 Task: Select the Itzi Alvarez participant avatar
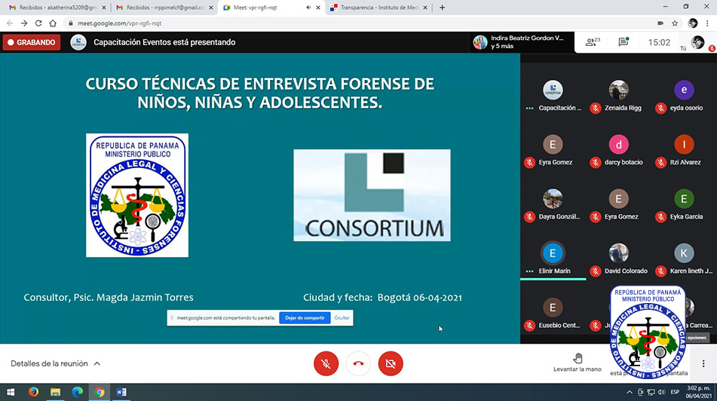pos(684,145)
